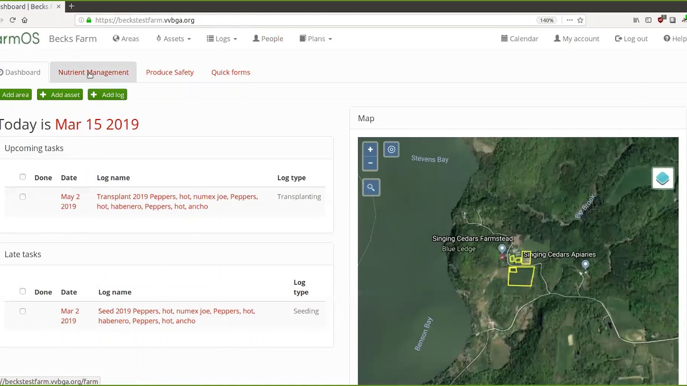Sort upcoming tasks by Date header
The width and height of the screenshot is (687, 386).
click(x=69, y=177)
